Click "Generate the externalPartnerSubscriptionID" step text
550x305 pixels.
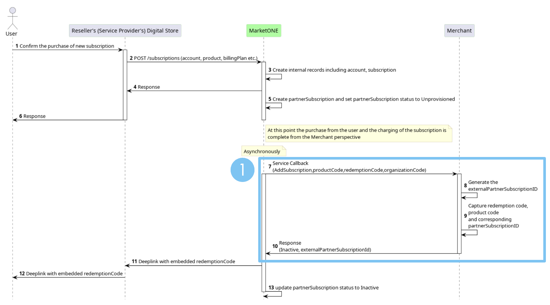[x=503, y=186]
